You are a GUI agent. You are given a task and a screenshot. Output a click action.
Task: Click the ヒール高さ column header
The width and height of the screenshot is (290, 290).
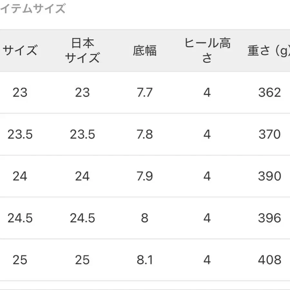click(207, 51)
